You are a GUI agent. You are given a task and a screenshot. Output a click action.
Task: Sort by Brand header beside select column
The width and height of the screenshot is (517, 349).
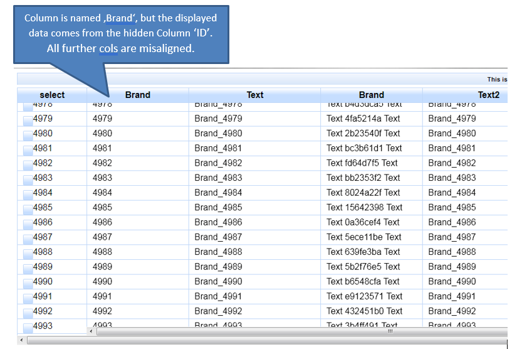138,95
